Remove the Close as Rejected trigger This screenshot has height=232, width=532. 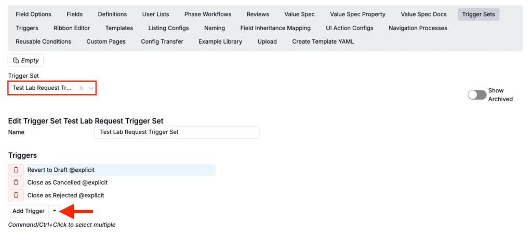point(16,196)
